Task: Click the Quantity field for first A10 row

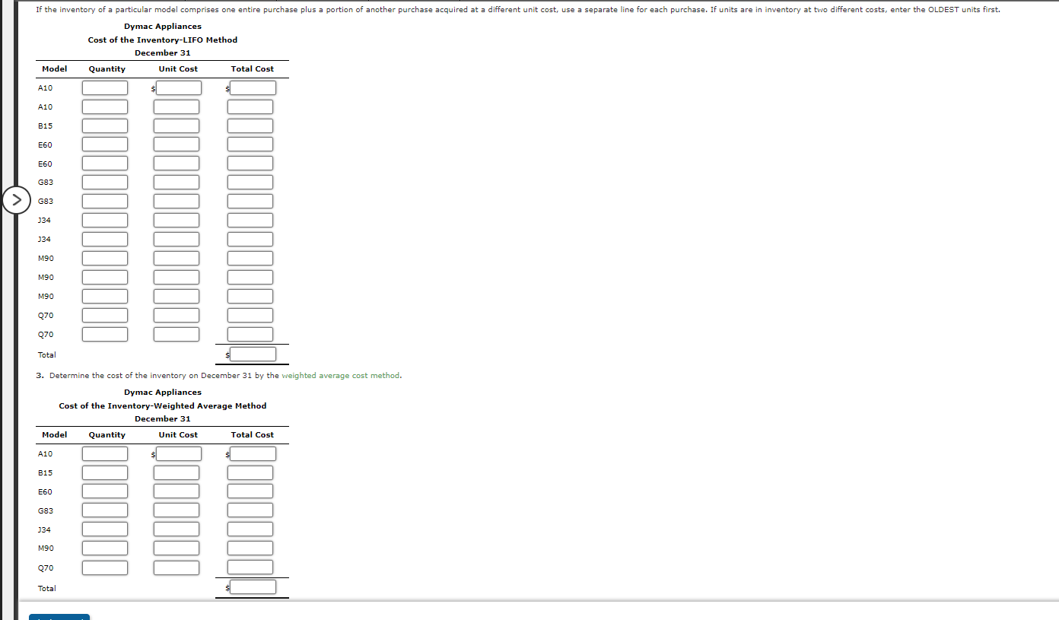Action: (104, 87)
